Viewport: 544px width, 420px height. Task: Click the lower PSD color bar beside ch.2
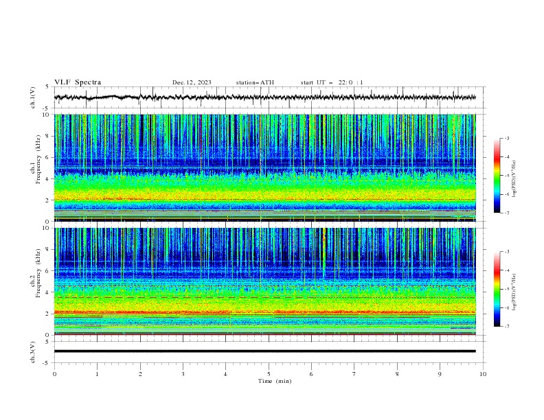(497, 289)
